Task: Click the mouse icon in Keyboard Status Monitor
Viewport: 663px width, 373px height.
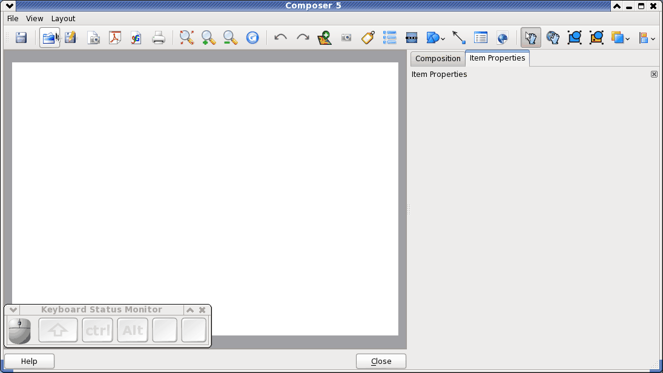Action: click(19, 331)
